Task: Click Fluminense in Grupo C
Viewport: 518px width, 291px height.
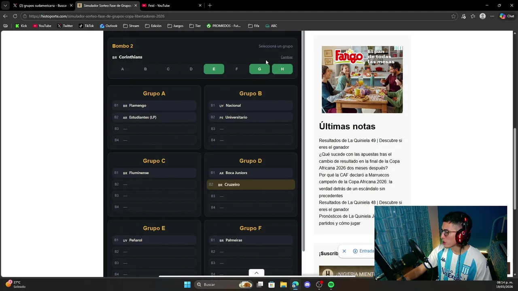Action: pyautogui.click(x=154, y=173)
